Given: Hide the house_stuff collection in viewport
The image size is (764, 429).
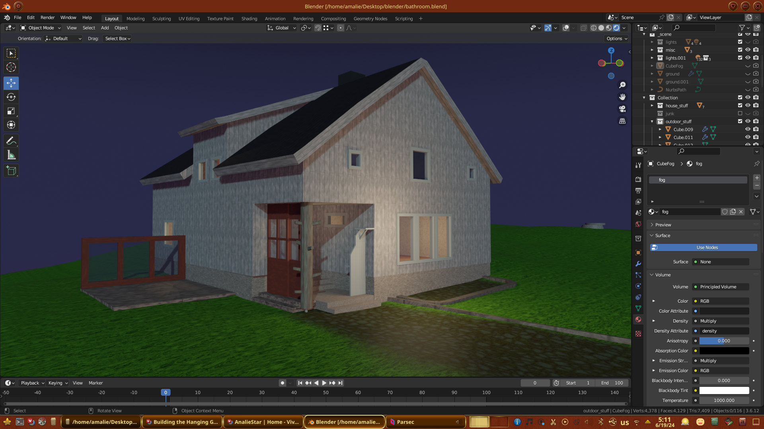Looking at the screenshot, I should (748, 106).
